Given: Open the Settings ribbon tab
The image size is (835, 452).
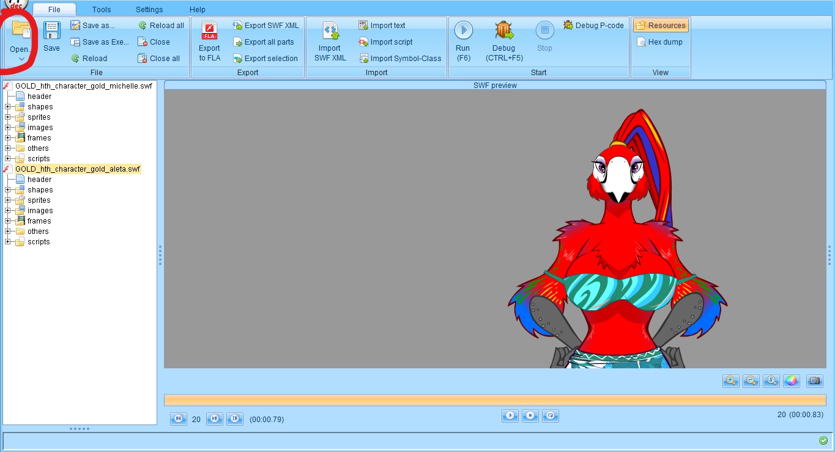Looking at the screenshot, I should click(149, 10).
